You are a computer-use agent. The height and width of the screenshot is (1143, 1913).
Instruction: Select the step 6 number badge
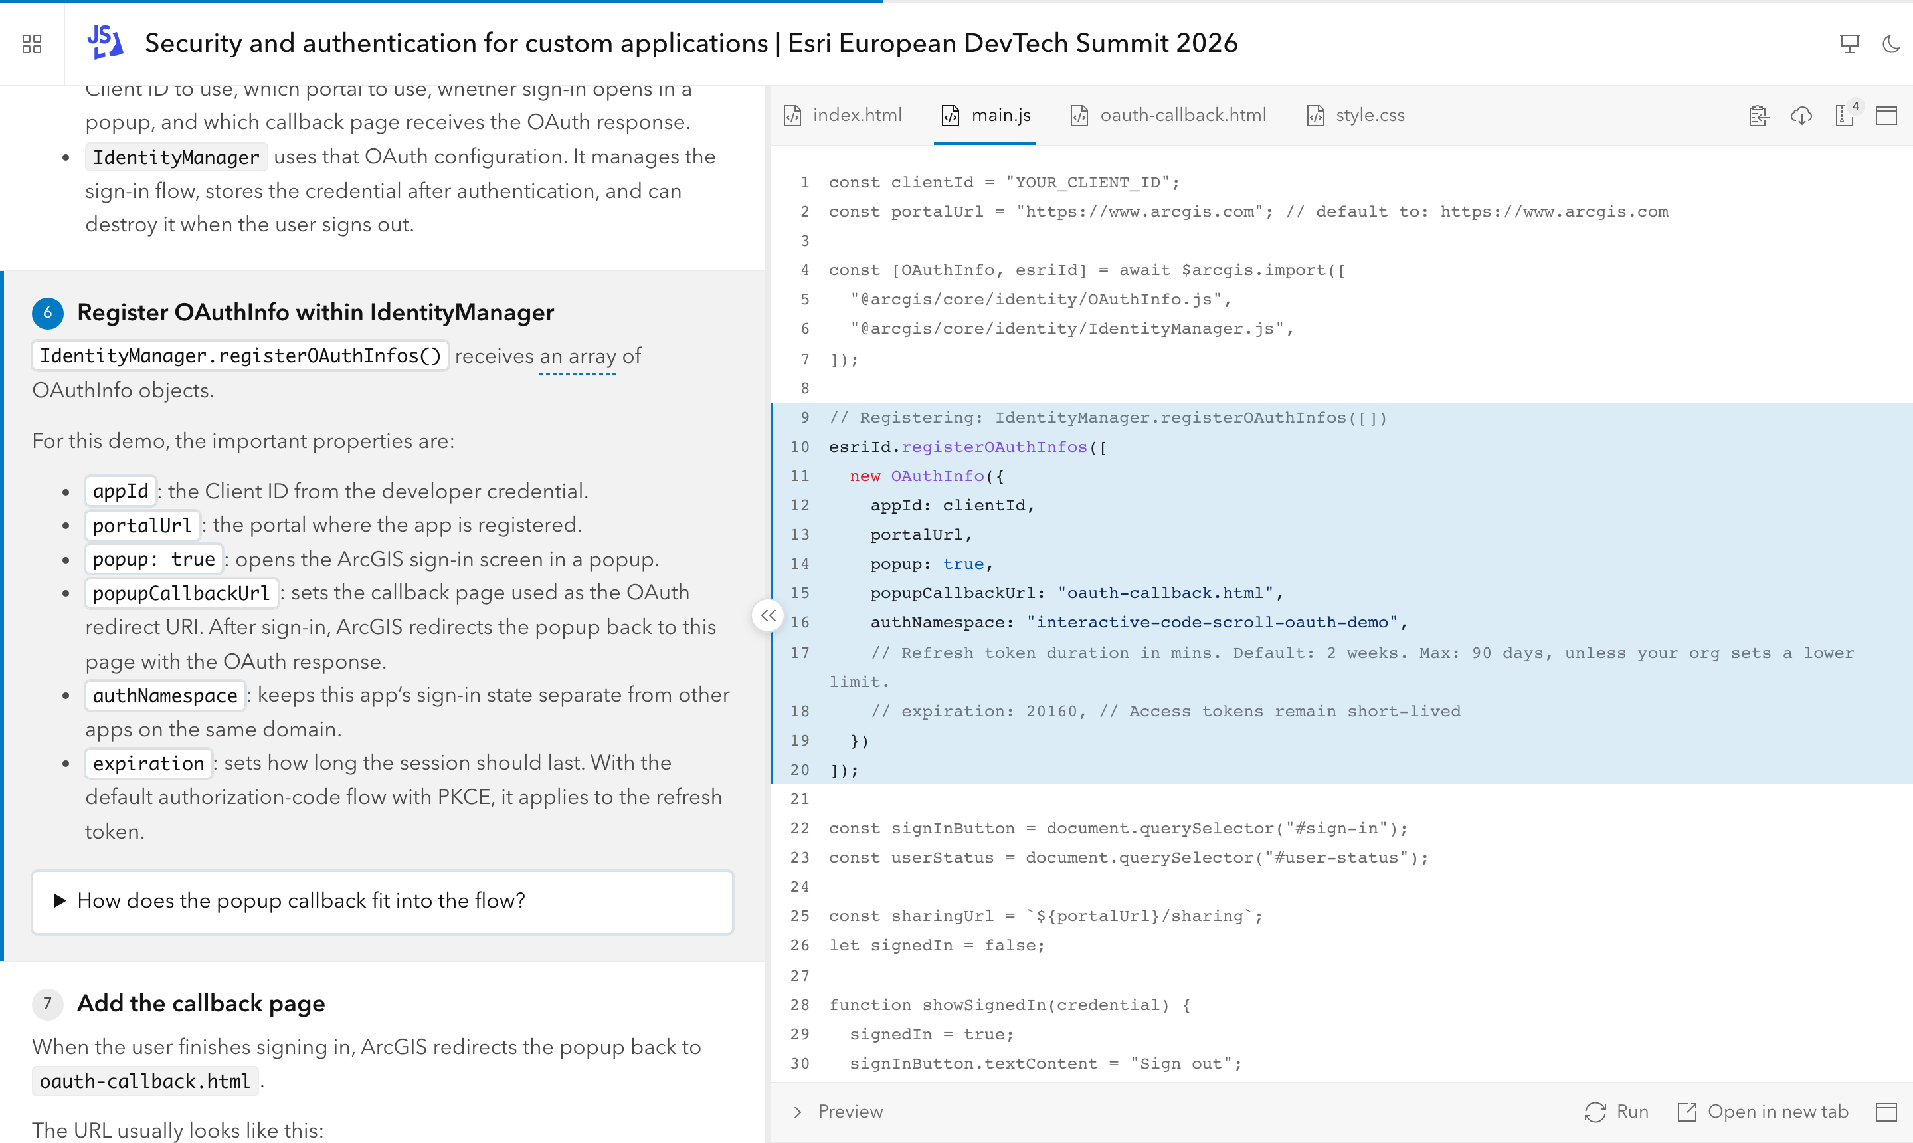(48, 313)
